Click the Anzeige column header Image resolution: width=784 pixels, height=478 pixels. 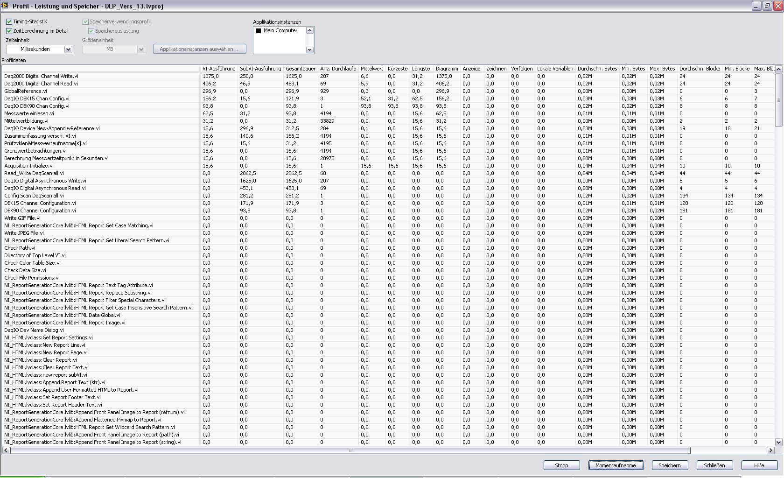pyautogui.click(x=471, y=69)
